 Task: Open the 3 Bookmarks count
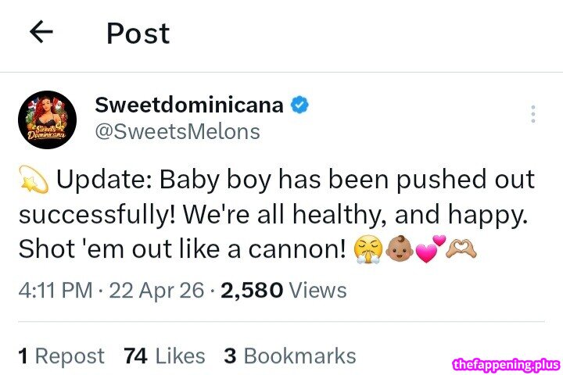[x=289, y=356]
